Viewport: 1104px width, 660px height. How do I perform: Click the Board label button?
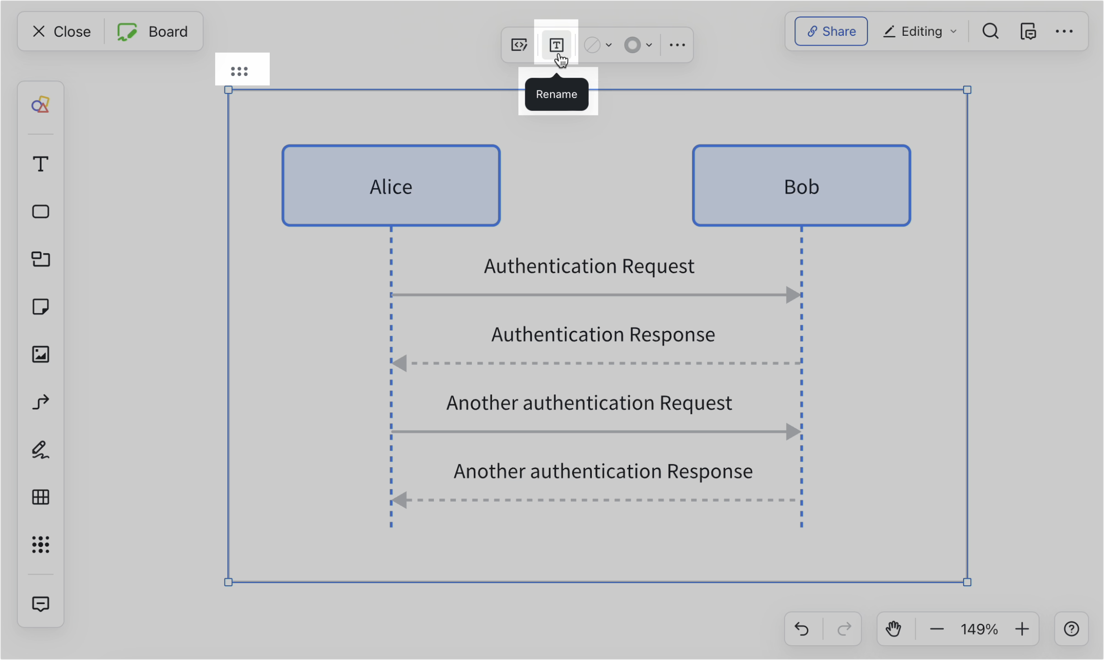point(153,31)
